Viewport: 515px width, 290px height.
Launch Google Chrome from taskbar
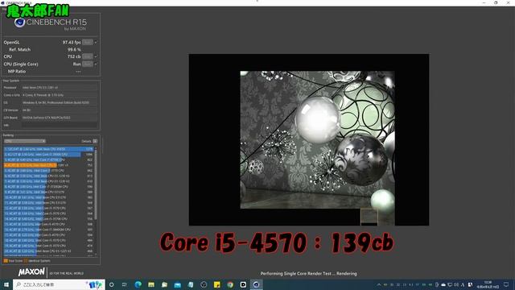click(x=230, y=284)
